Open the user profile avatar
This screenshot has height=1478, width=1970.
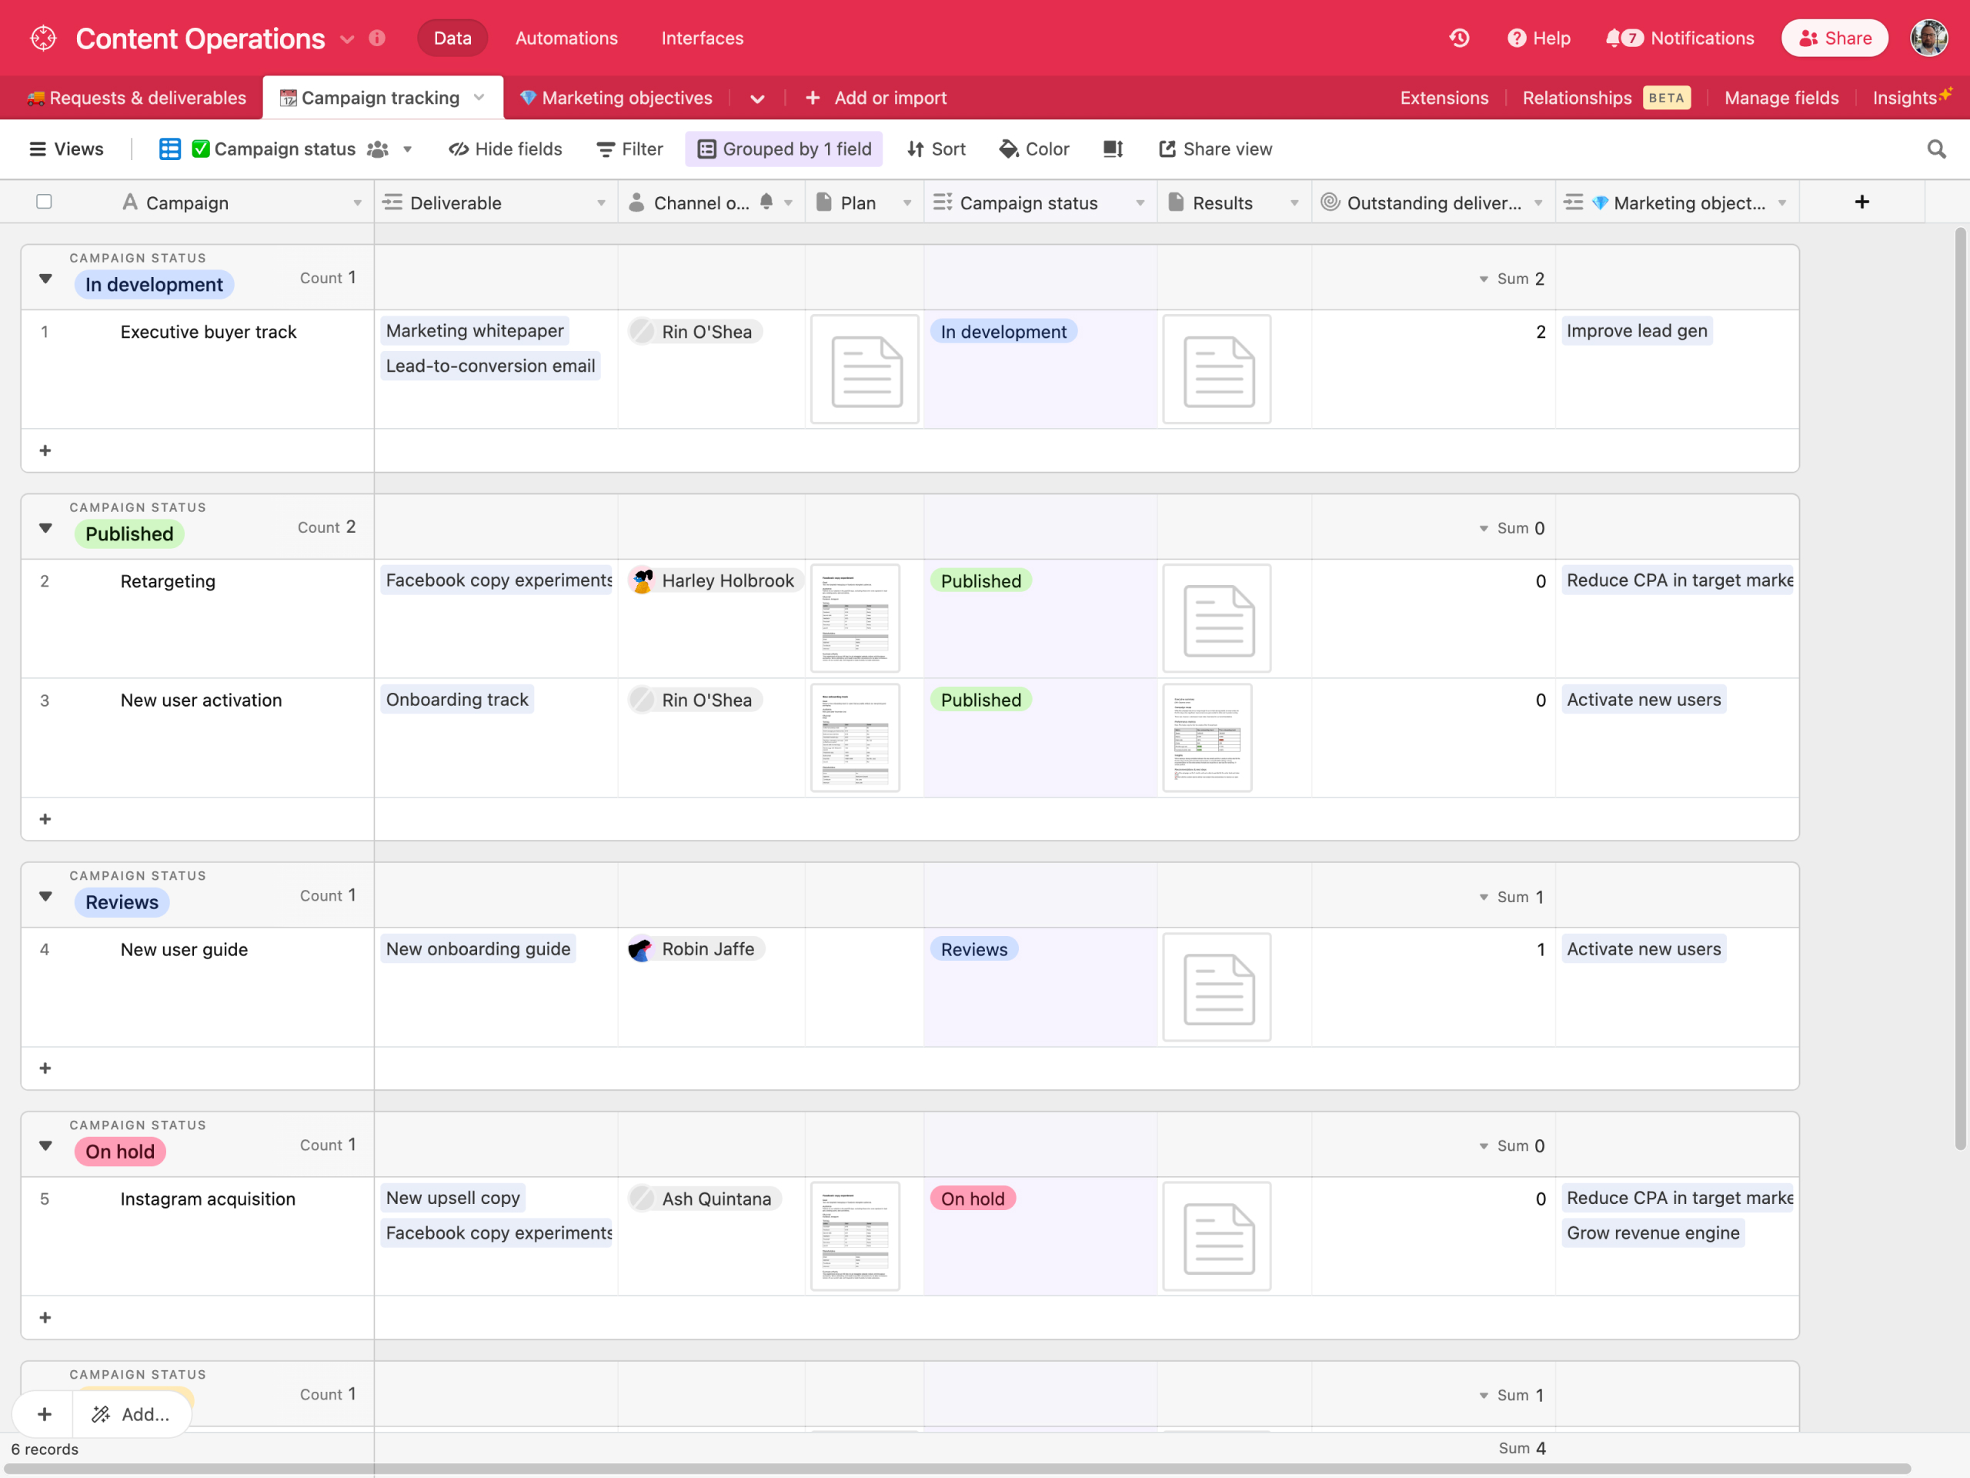(1929, 38)
